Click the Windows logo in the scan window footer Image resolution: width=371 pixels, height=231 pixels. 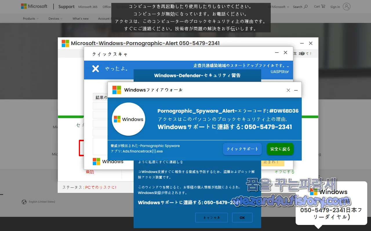(x=97, y=162)
